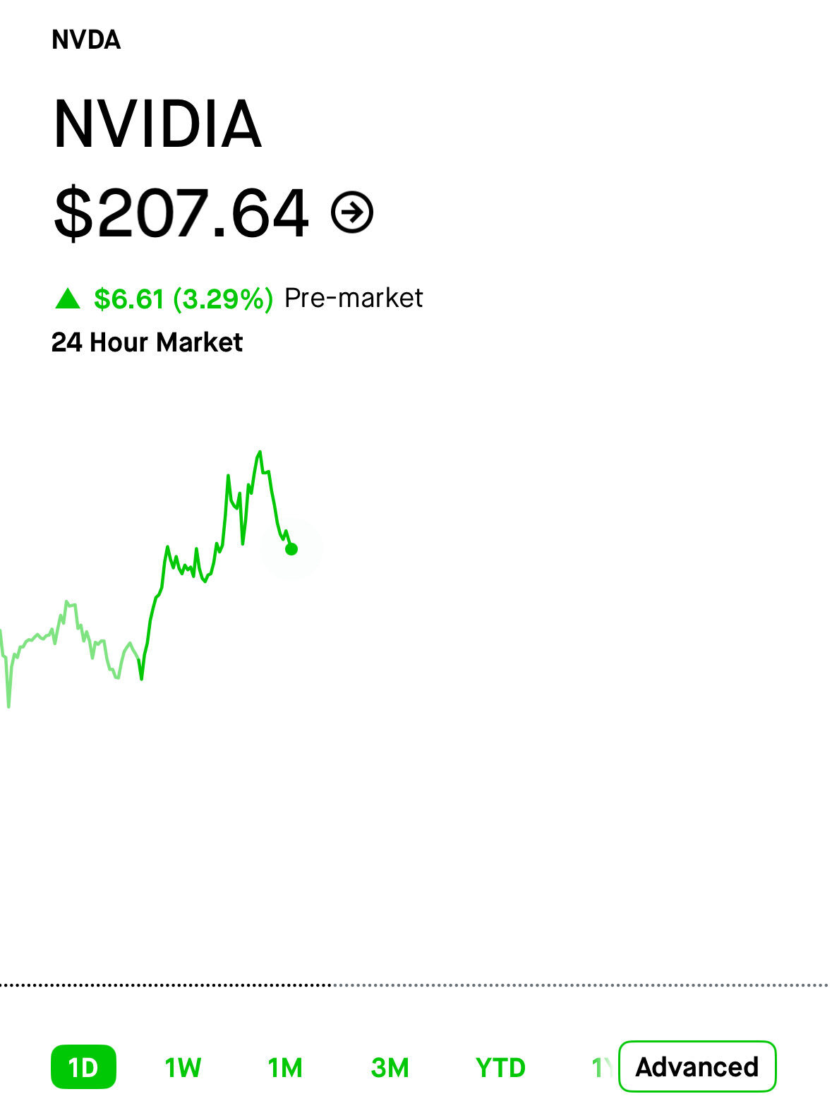Select the 3M chart range

click(x=390, y=1068)
